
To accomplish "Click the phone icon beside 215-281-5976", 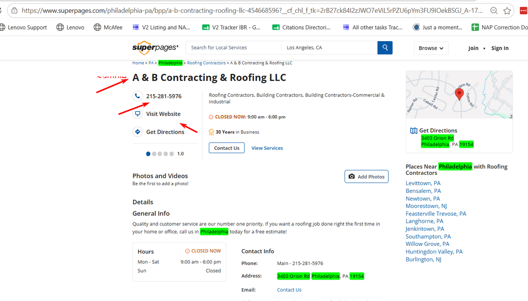I will click(x=137, y=96).
